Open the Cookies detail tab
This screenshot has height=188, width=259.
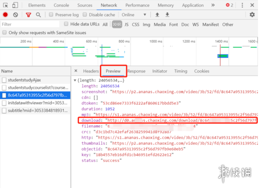coord(202,71)
